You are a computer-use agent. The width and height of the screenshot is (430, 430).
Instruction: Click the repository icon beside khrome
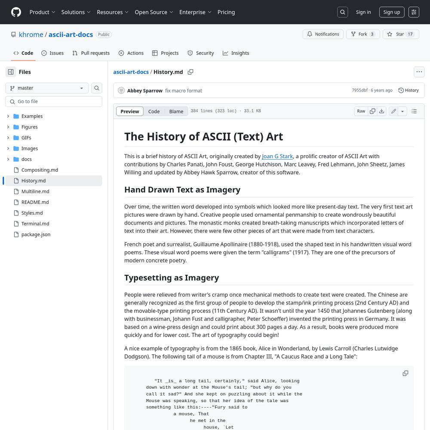point(13,34)
